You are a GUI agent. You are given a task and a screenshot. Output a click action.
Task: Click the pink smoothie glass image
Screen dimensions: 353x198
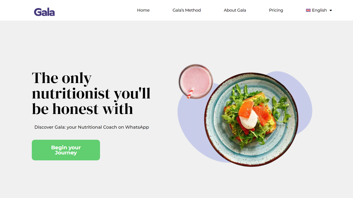(x=196, y=81)
